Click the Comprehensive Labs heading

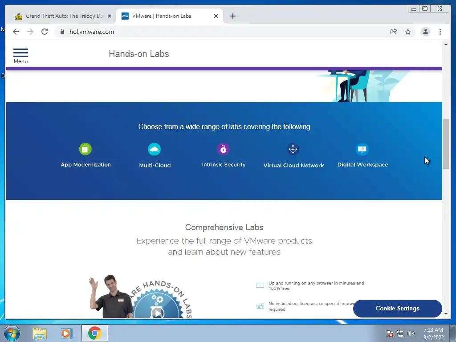click(x=224, y=227)
